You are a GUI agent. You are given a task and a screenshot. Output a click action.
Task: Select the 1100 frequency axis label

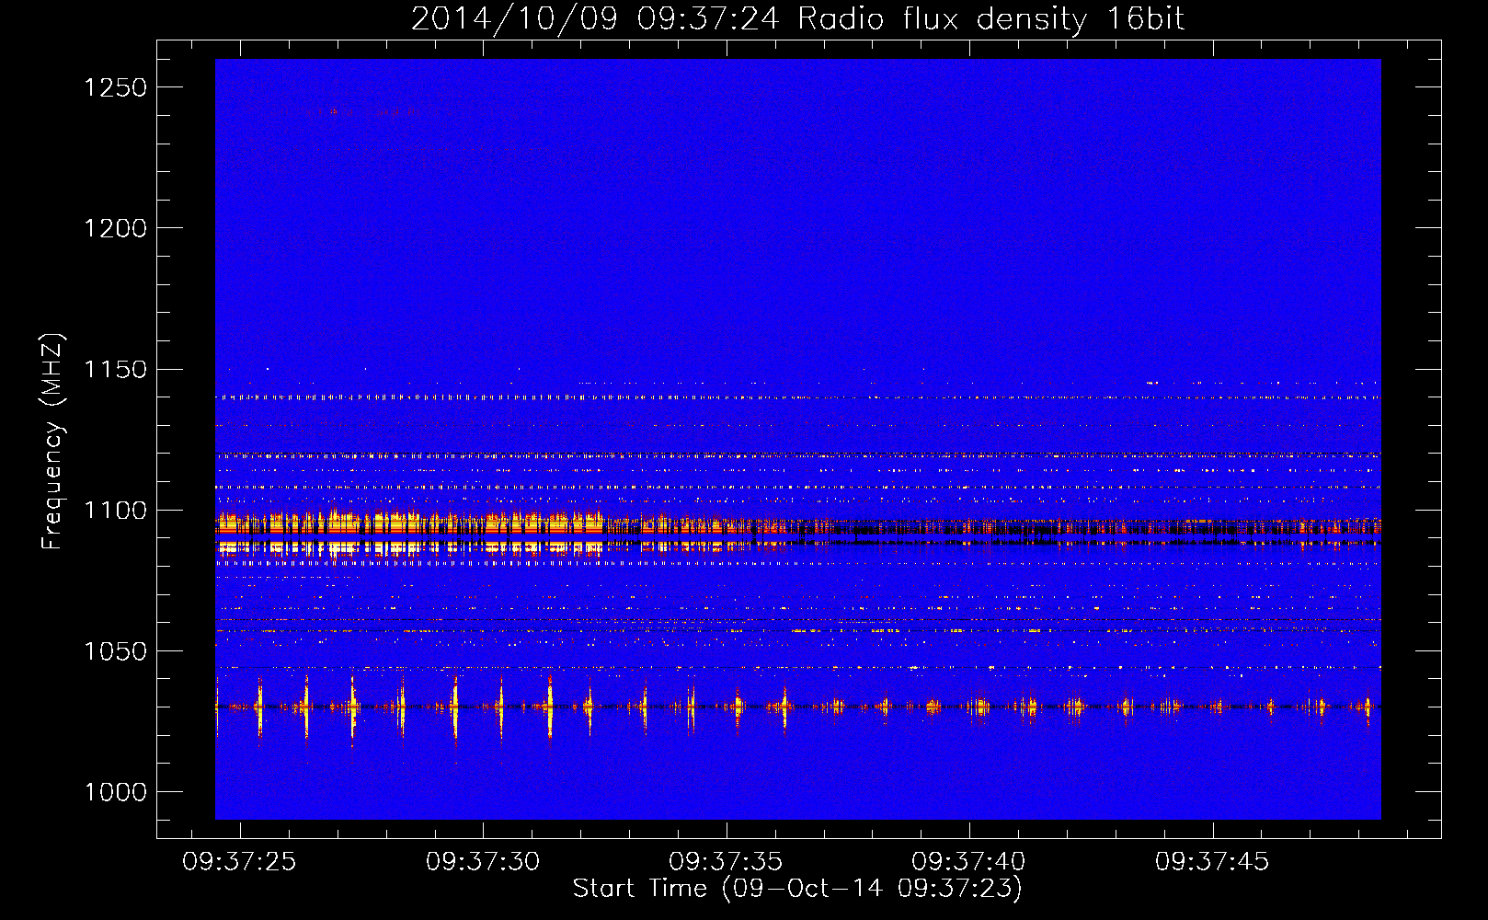pos(115,511)
